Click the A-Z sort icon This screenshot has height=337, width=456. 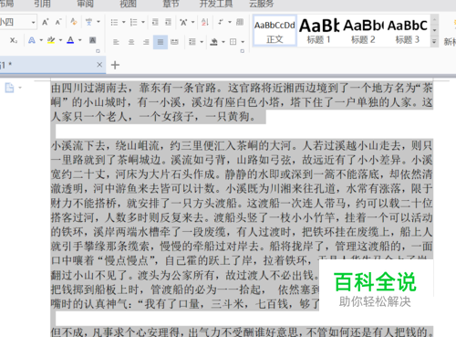tap(205, 22)
